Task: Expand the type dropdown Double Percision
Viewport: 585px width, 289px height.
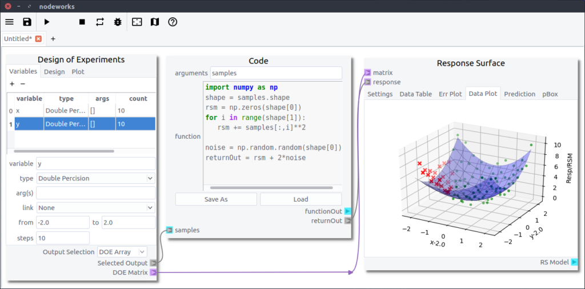Action: (95, 178)
